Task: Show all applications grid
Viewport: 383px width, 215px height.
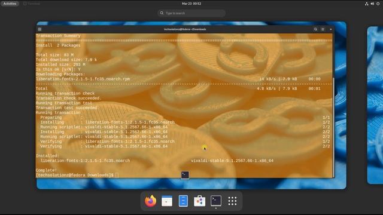Action: [x=232, y=201]
